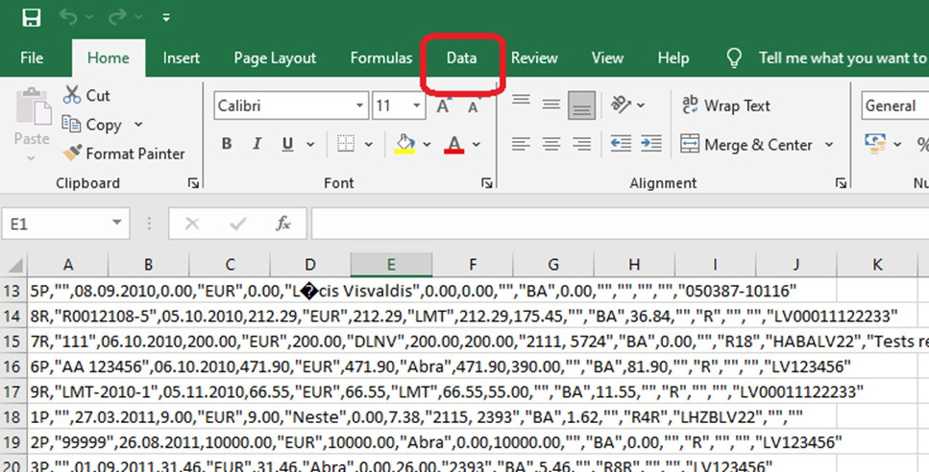Expand Merge & Center dropdown arrow
The height and width of the screenshot is (472, 929).
829,145
